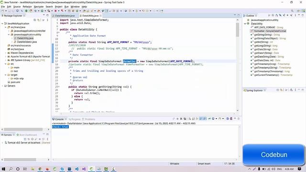This screenshot has height=172, width=306.
Task: Switch to Progress tab
Action: click(75, 119)
